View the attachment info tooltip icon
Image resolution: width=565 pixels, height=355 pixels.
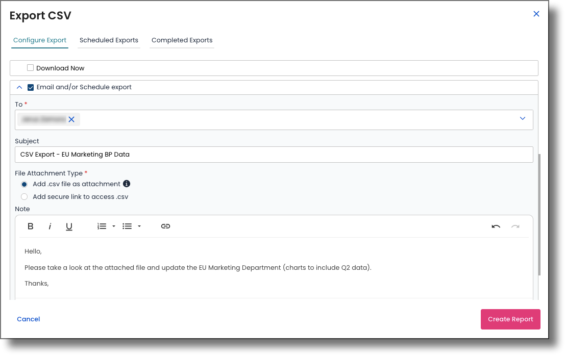coord(127,184)
